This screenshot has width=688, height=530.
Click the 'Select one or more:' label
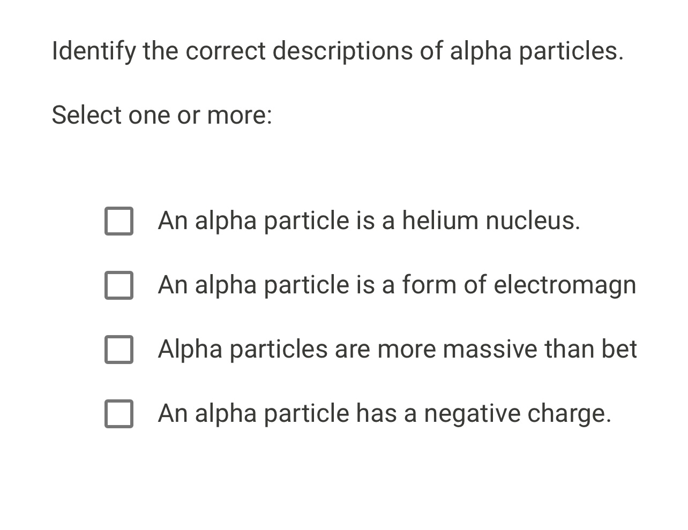(x=162, y=115)
